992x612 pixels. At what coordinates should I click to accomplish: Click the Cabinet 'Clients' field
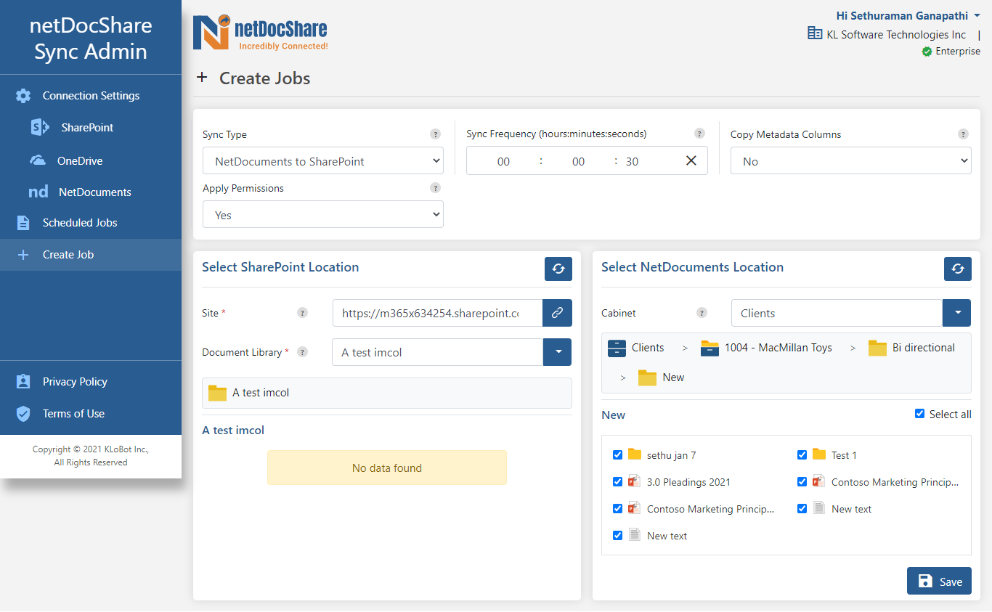click(837, 313)
